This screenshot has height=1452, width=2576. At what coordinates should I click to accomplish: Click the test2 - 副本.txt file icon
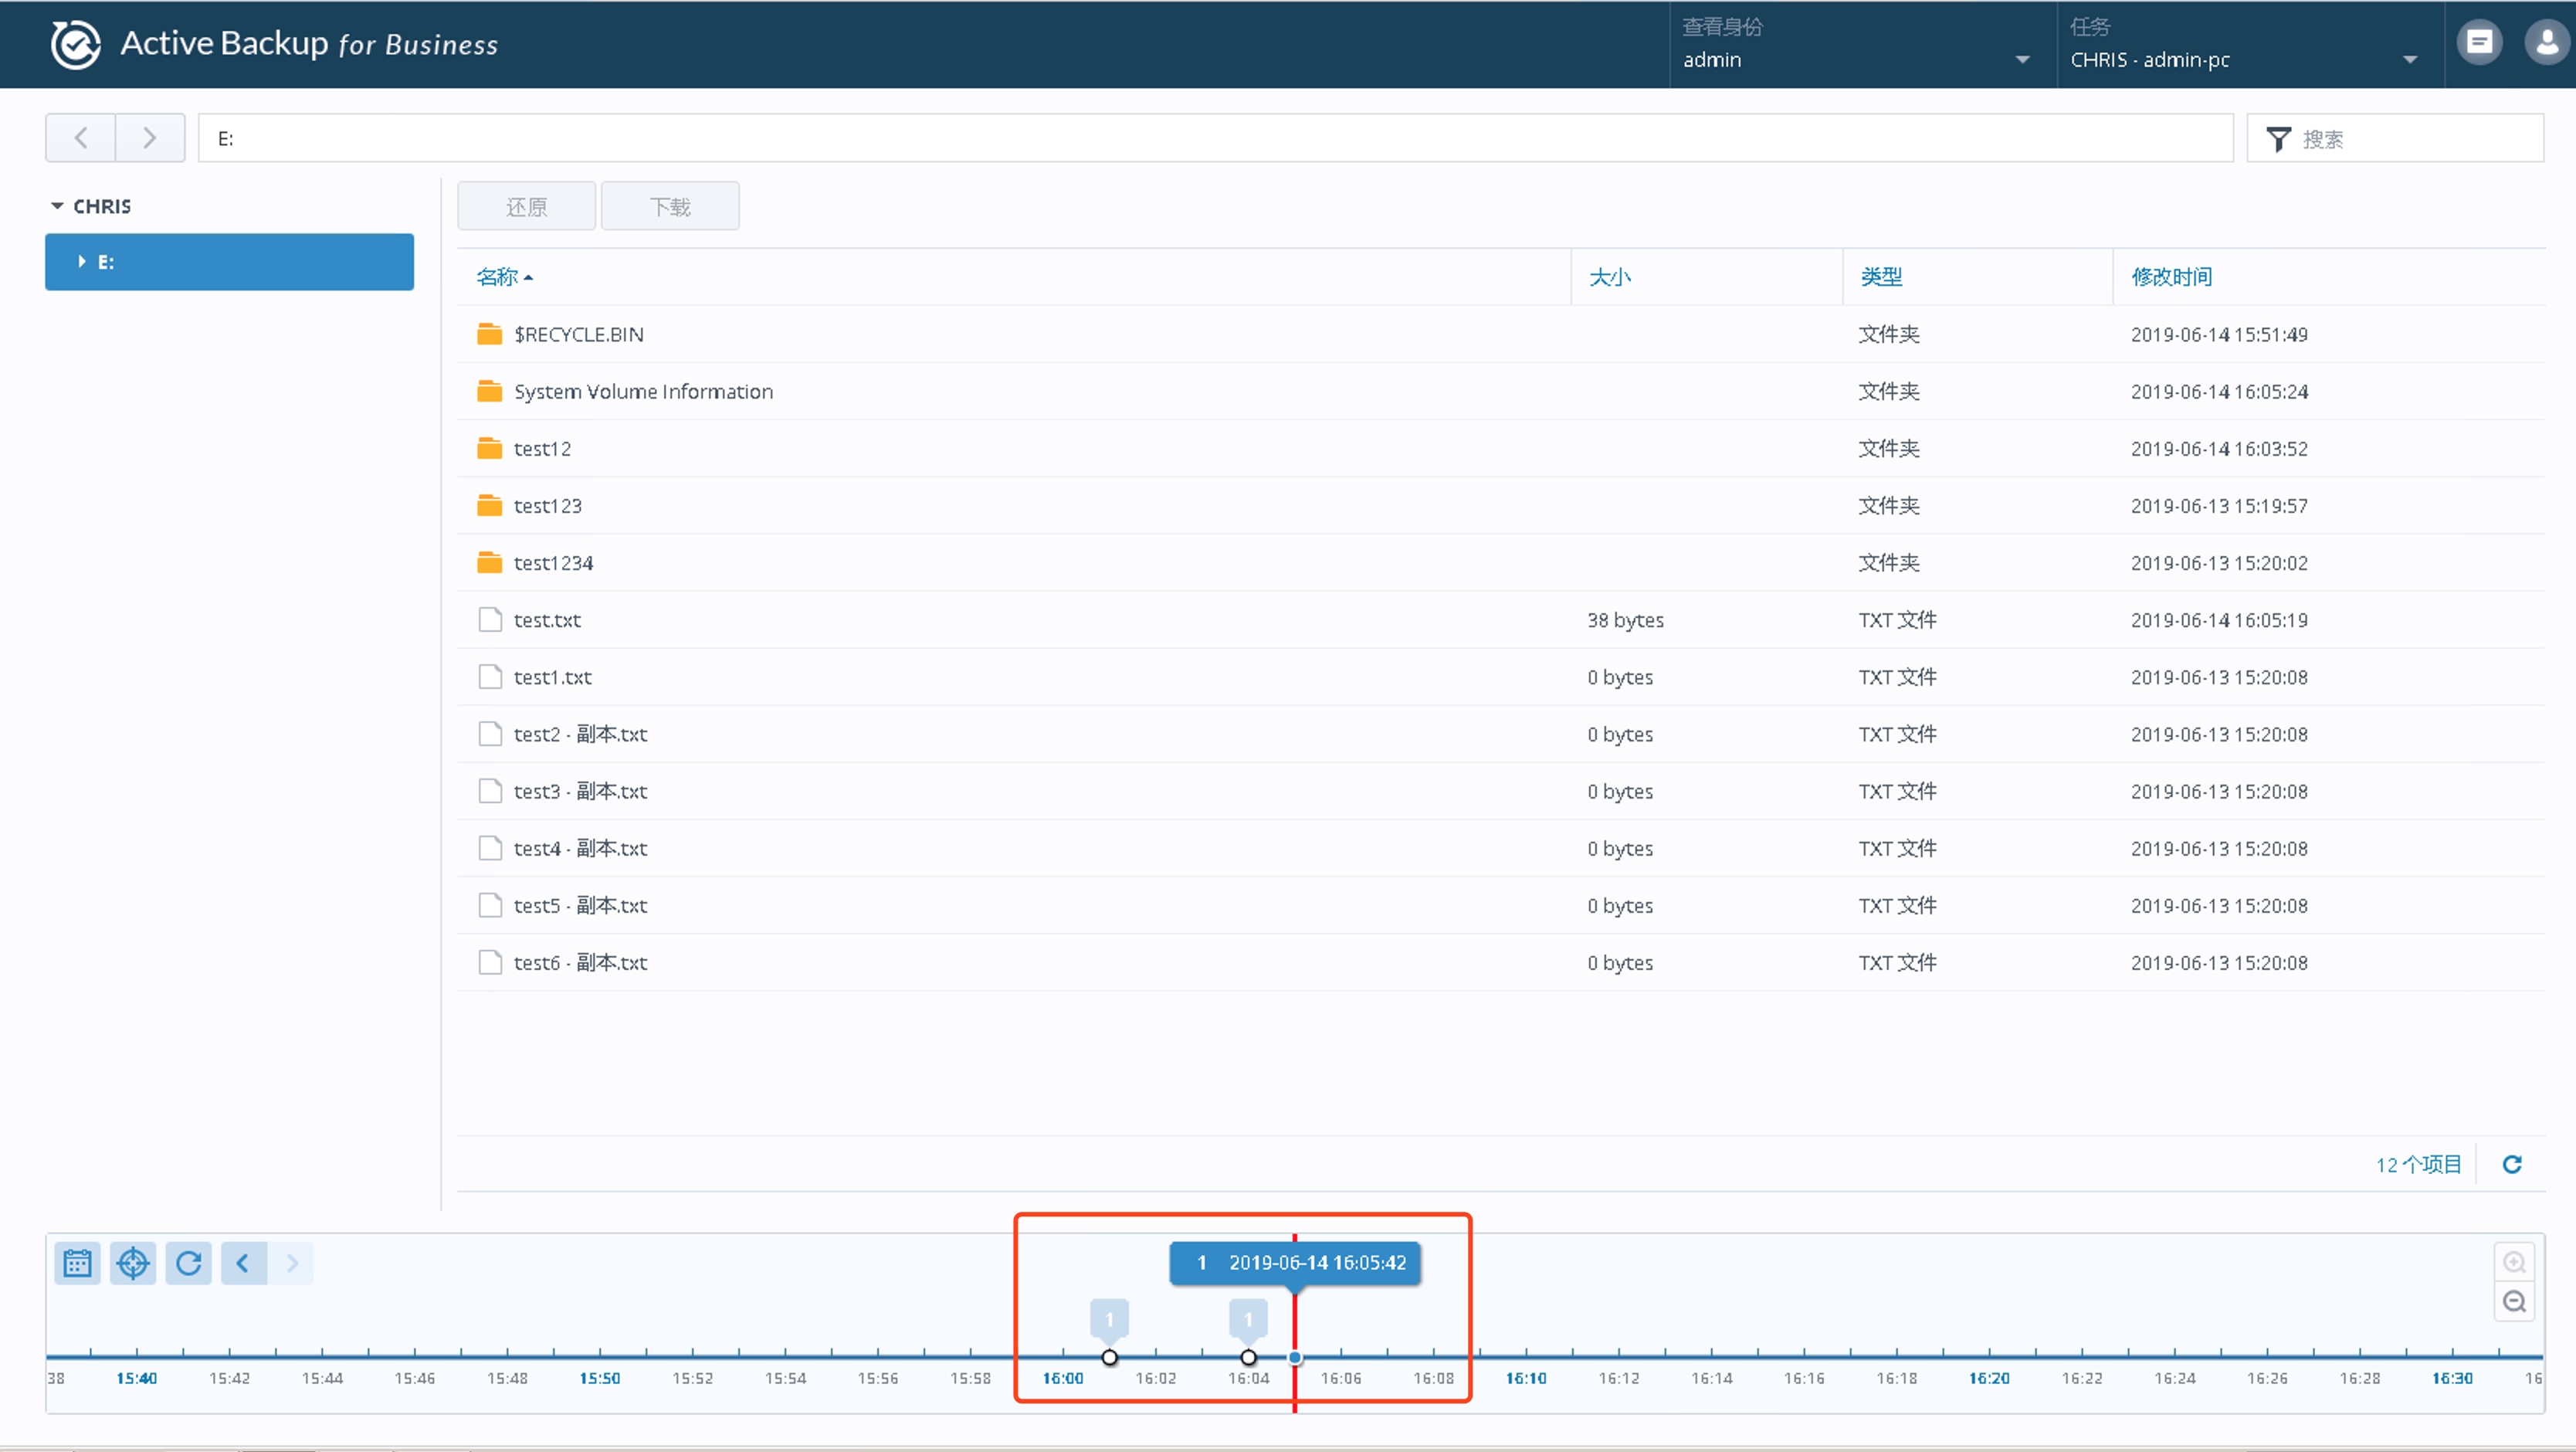click(x=490, y=734)
